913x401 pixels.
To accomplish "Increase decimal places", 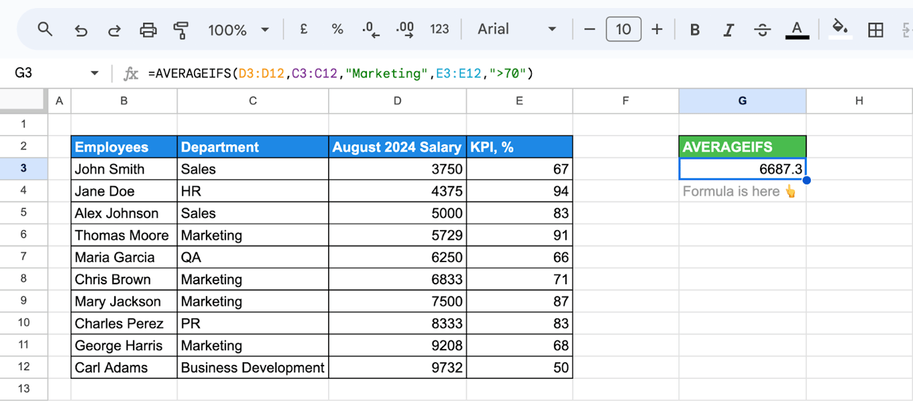I will click(x=405, y=29).
